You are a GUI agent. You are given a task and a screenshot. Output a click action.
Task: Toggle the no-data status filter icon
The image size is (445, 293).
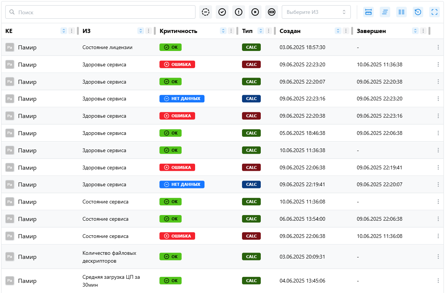coord(206,12)
